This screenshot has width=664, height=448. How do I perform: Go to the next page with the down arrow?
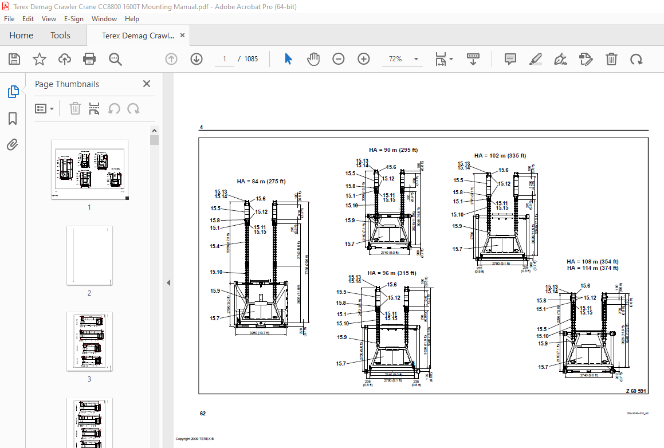[197, 59]
